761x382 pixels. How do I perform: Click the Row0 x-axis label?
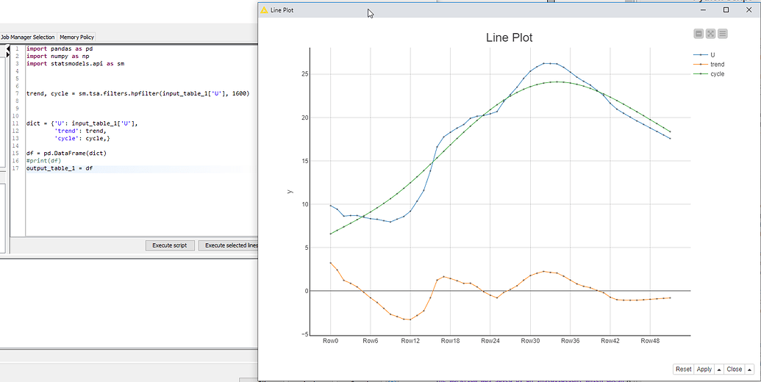(331, 341)
